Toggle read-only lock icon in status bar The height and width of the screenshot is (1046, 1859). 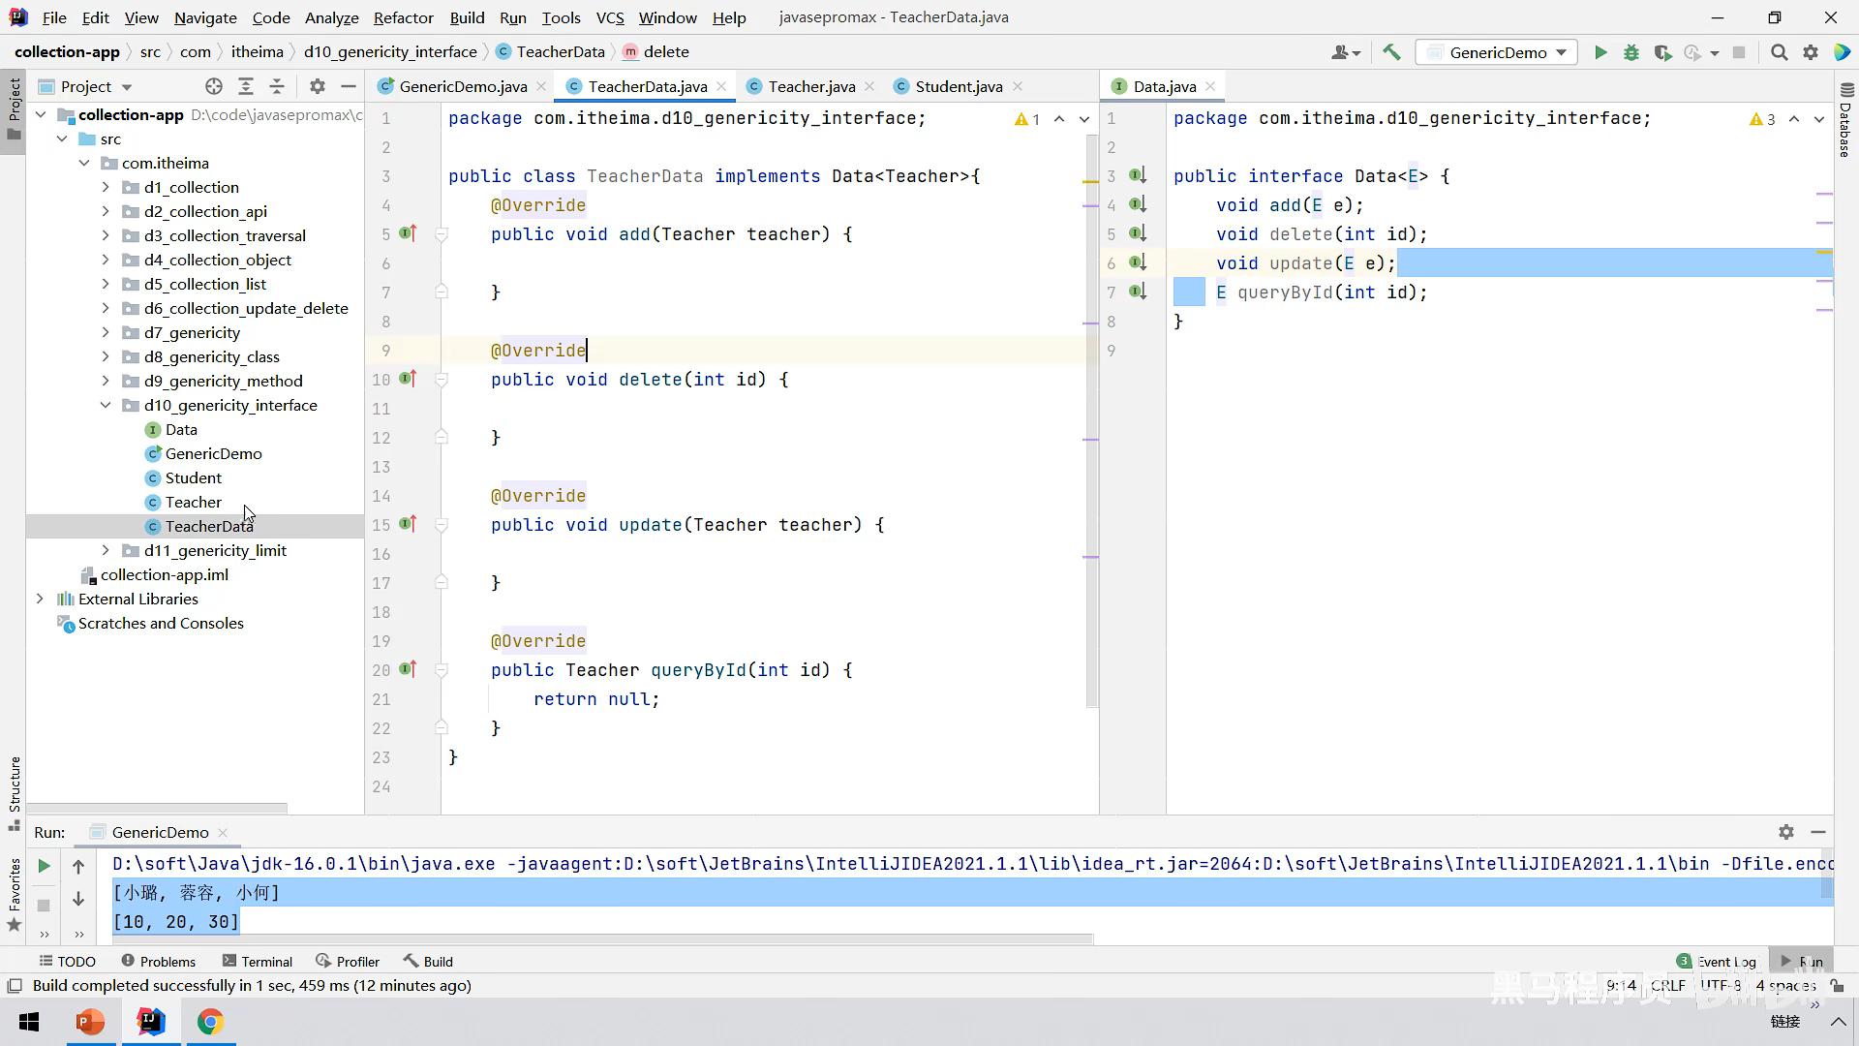[1836, 985]
